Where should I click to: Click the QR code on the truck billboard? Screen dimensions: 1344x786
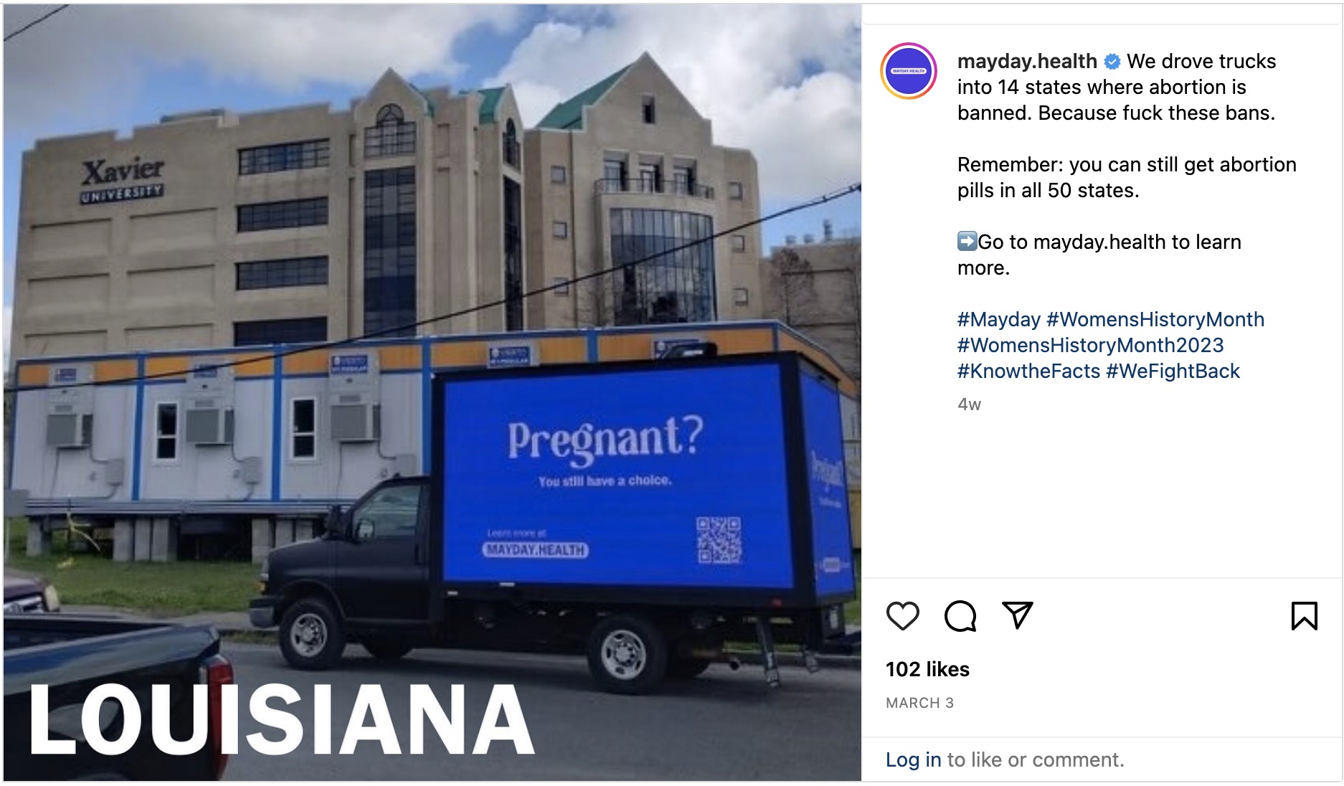click(x=718, y=540)
